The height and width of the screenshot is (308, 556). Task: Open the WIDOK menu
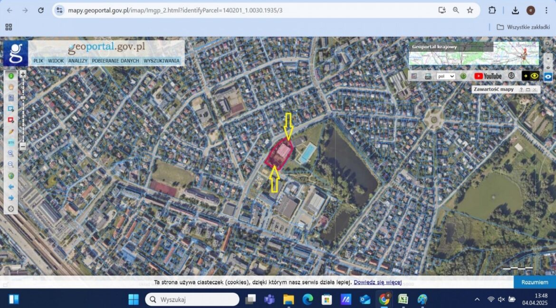point(56,61)
